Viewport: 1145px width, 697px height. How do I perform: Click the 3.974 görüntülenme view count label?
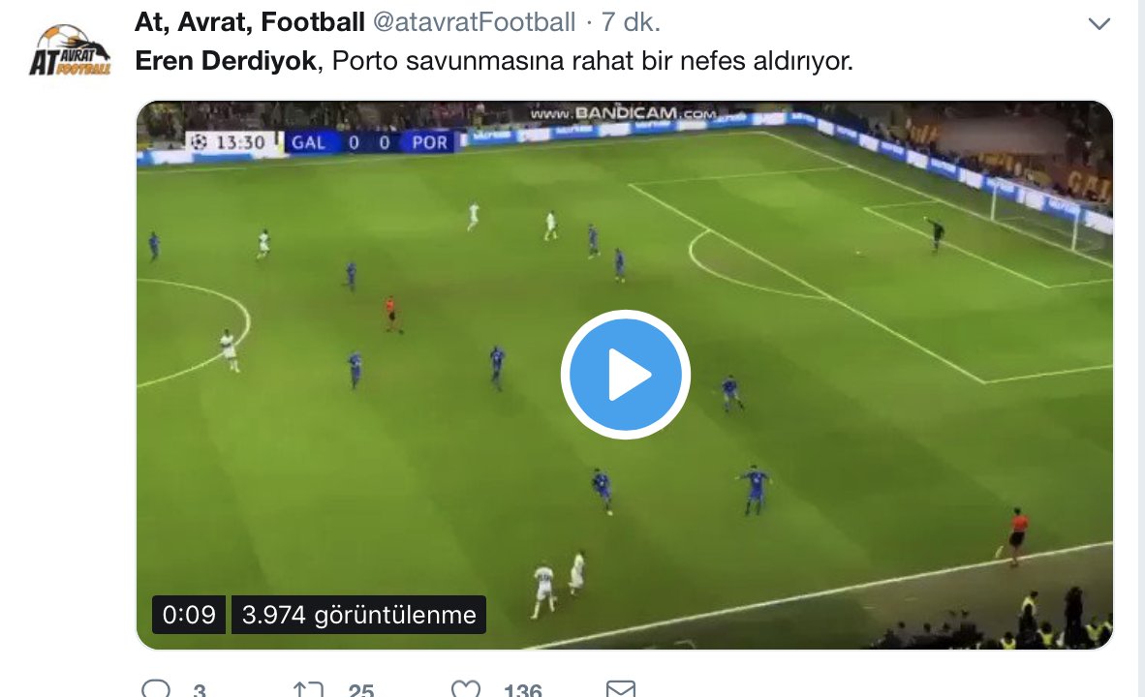[358, 615]
